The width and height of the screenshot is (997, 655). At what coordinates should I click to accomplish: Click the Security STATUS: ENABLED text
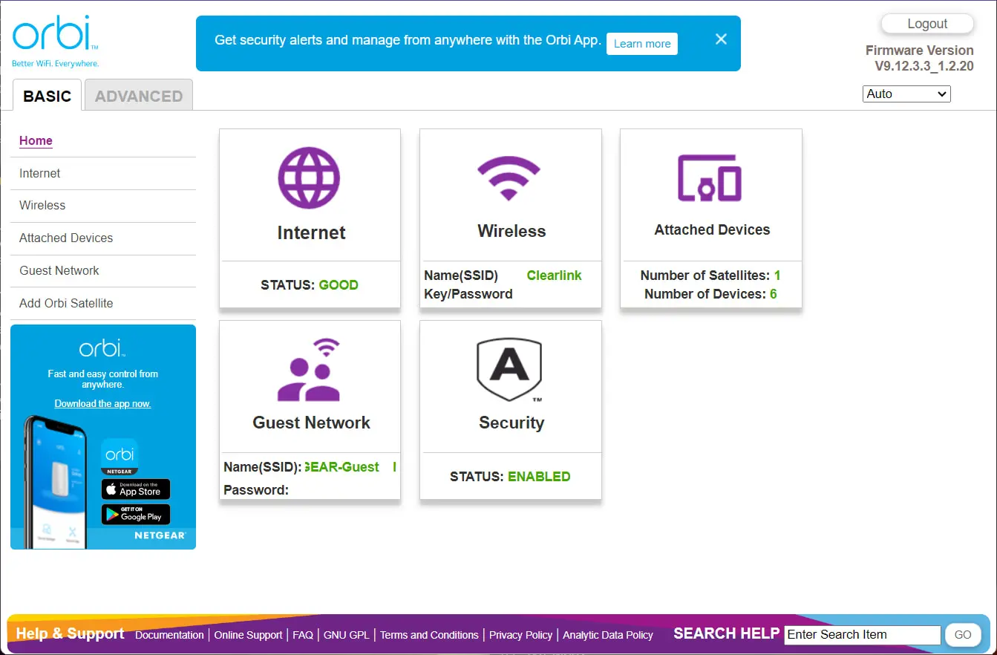(x=510, y=477)
